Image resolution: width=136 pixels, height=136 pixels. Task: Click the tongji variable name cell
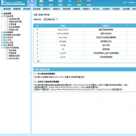click(63, 45)
